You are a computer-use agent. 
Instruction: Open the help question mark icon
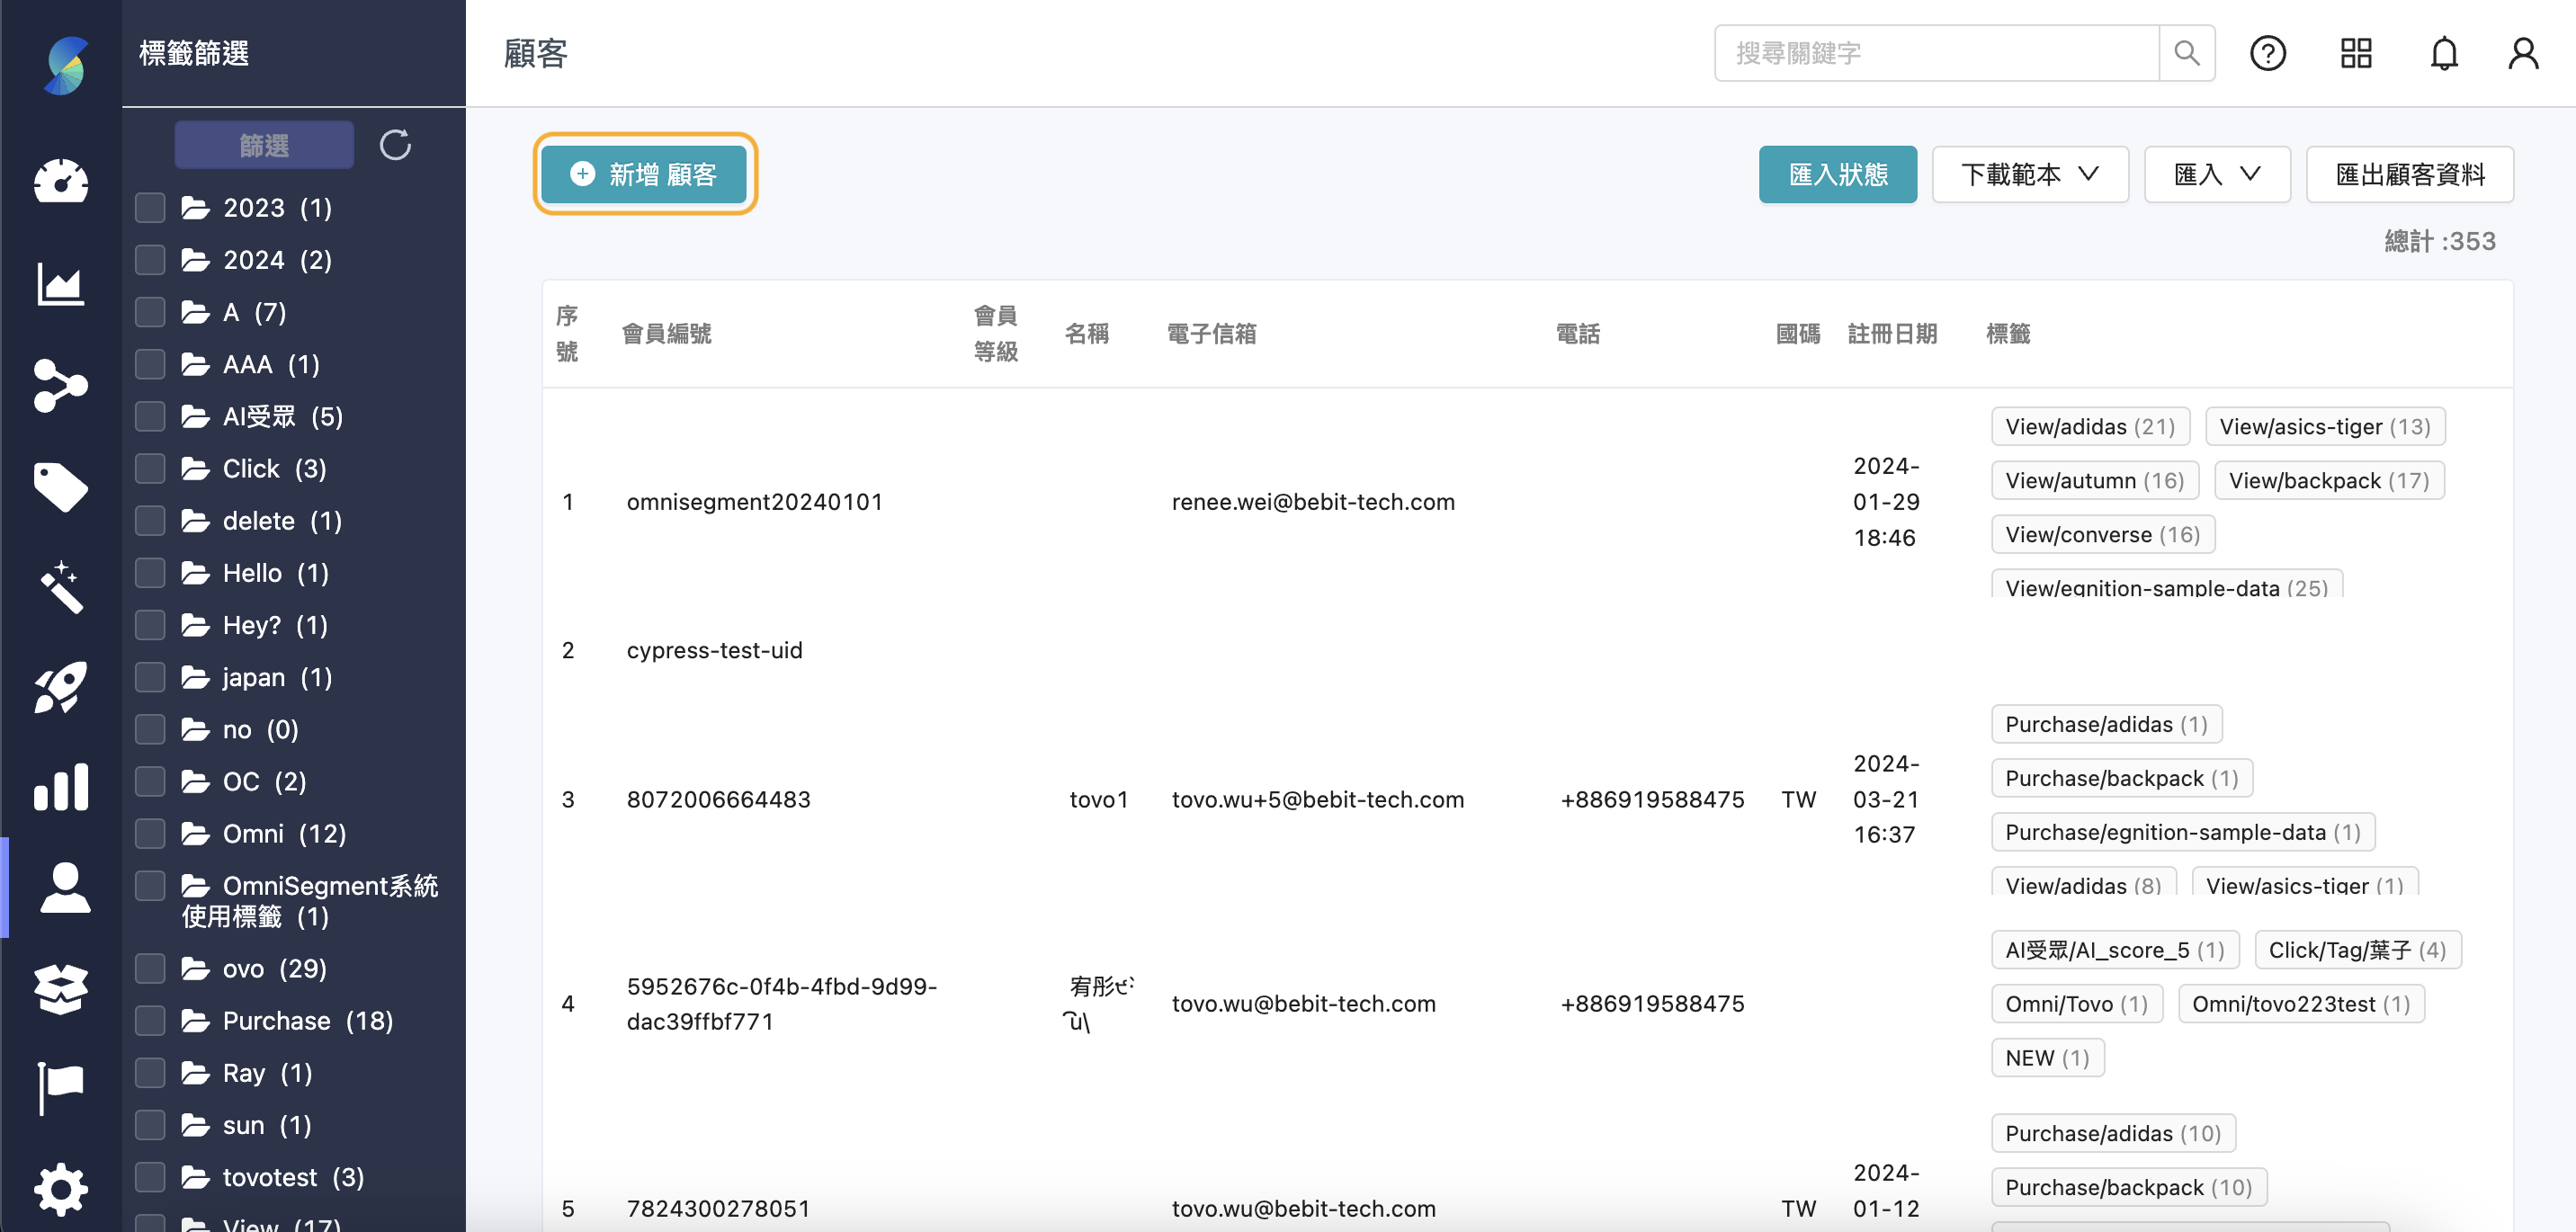click(2268, 53)
